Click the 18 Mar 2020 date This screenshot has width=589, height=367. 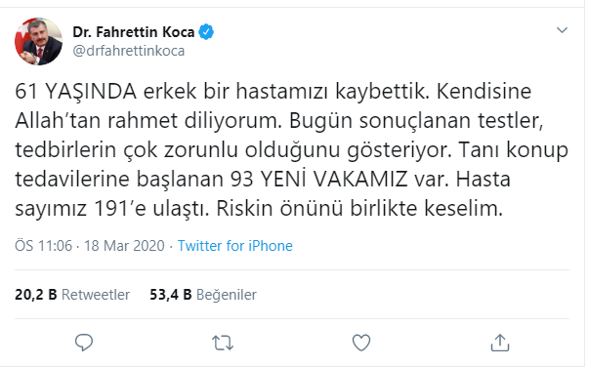pyautogui.click(x=124, y=246)
